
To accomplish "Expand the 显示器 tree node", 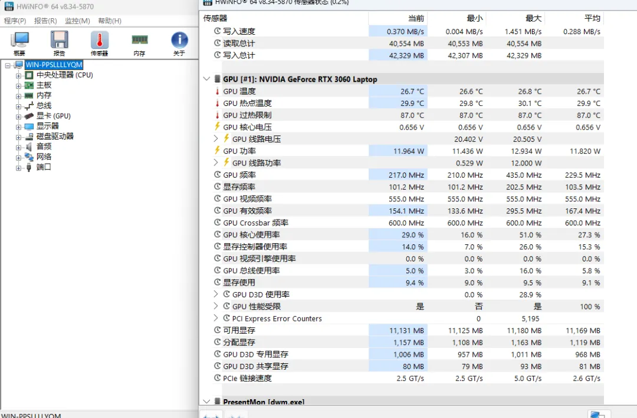I will tap(18, 127).
